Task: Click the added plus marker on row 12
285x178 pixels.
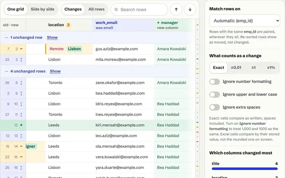Action: click(x=21, y=125)
